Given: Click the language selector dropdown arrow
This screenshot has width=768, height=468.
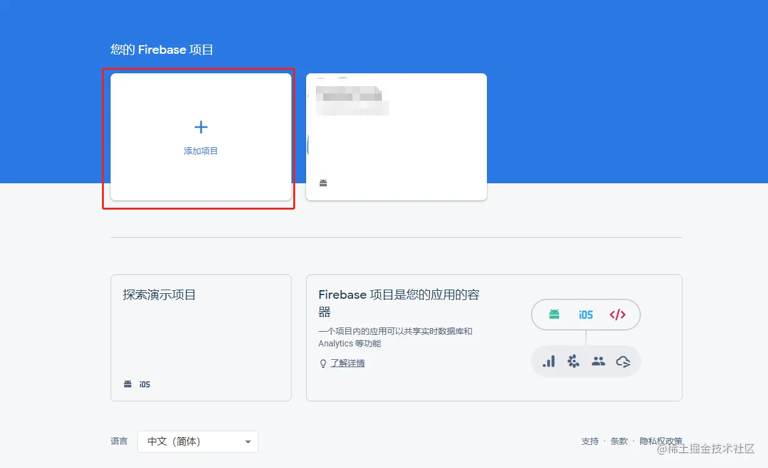Looking at the screenshot, I should (247, 441).
